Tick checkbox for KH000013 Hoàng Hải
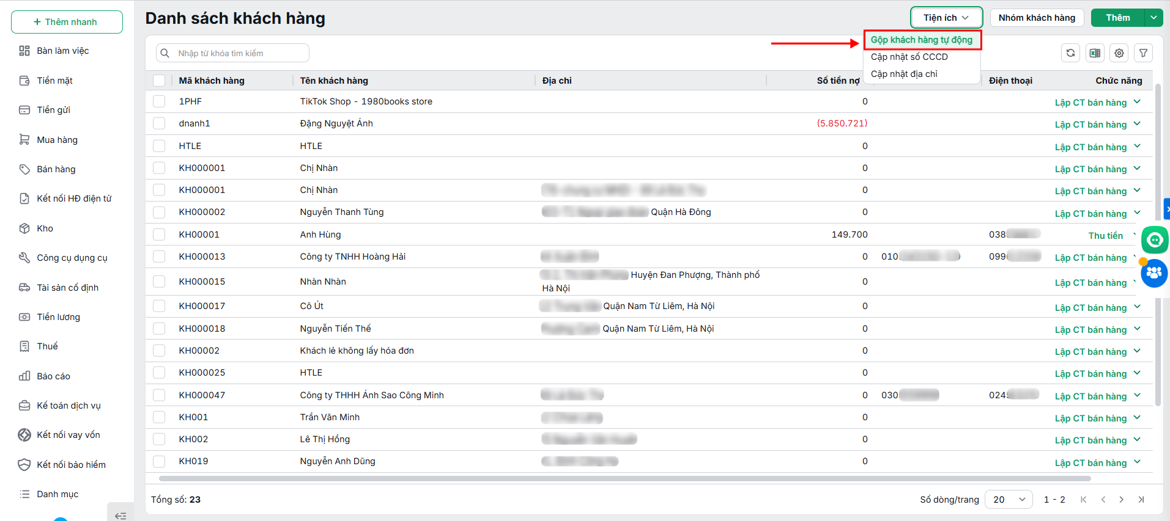Screen dimensions: 1170x521 (x=159, y=257)
